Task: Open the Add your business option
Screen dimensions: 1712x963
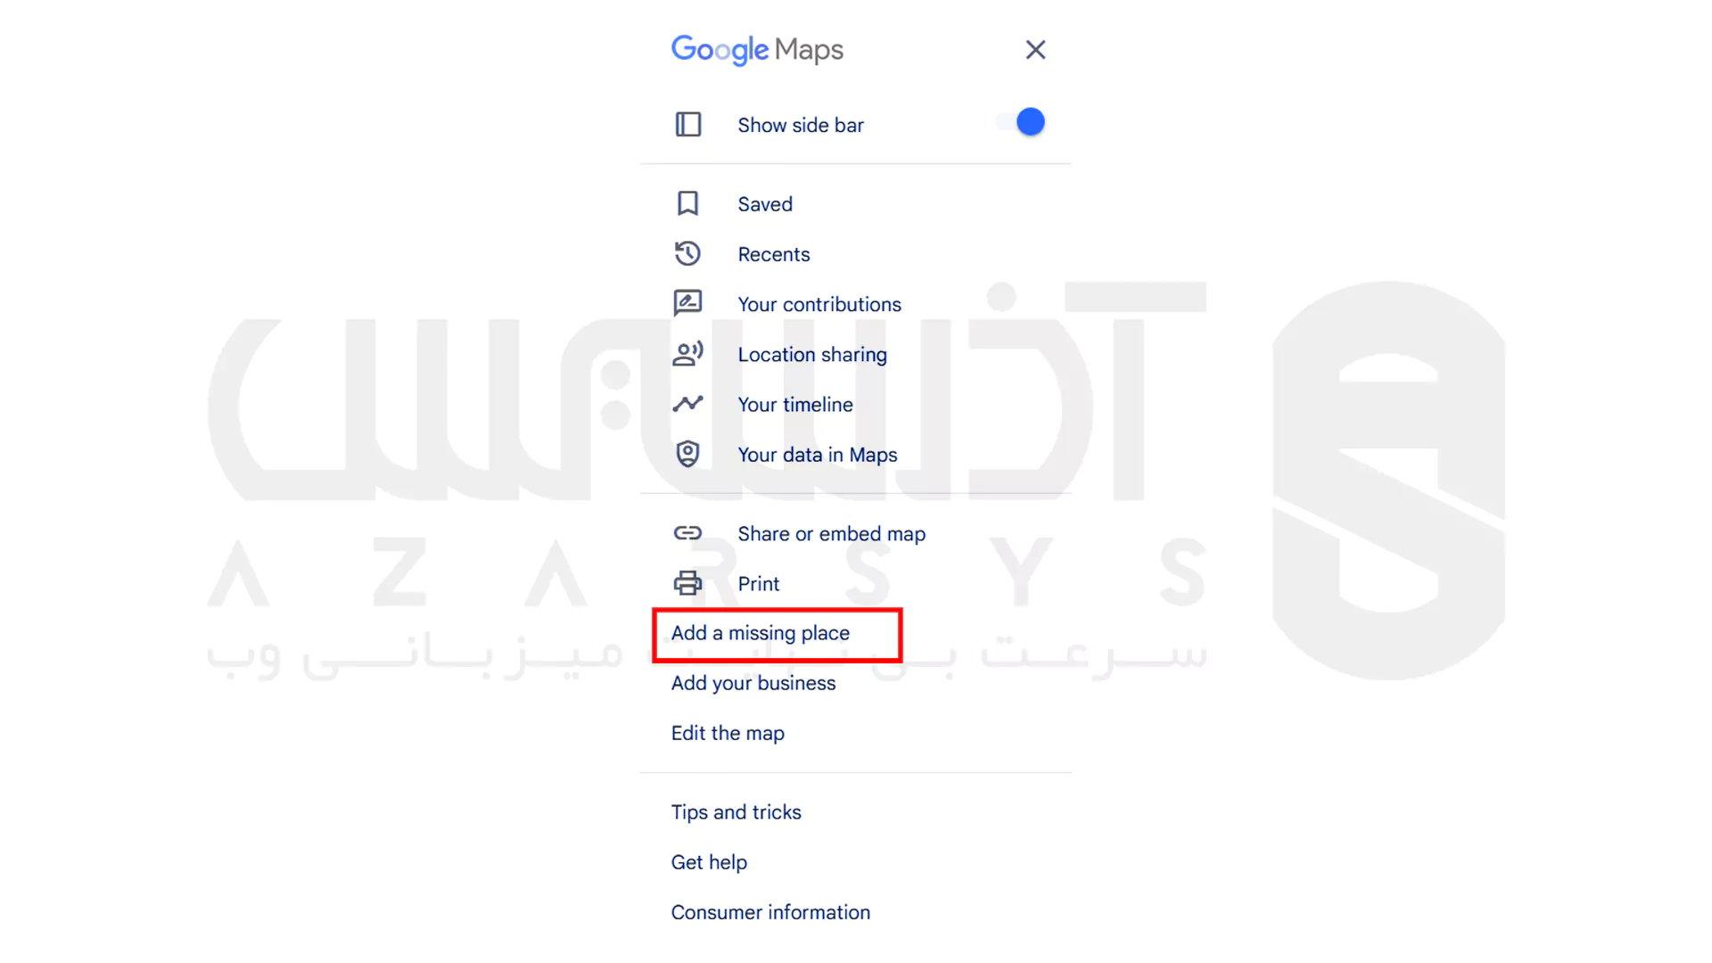Action: 753,683
